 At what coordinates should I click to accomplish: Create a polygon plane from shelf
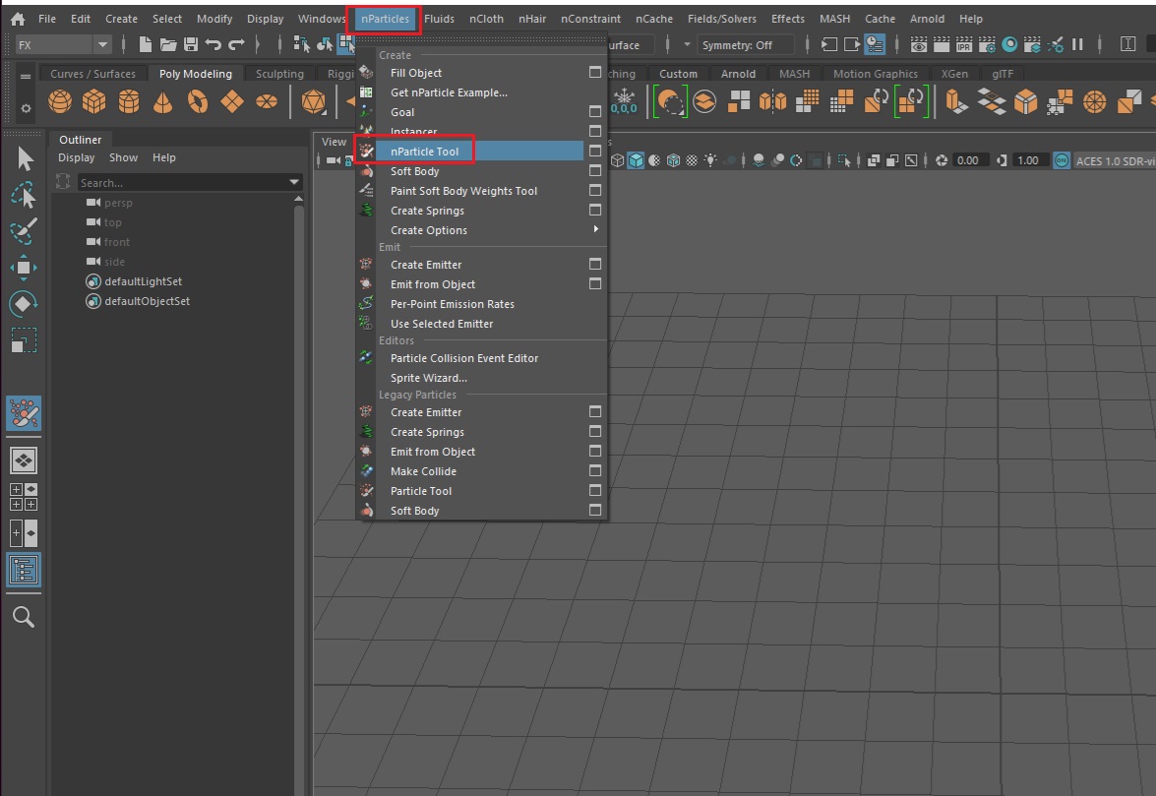click(232, 101)
